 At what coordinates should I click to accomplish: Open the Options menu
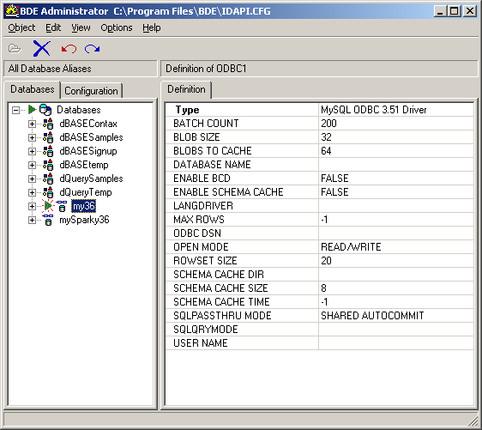coord(117,27)
